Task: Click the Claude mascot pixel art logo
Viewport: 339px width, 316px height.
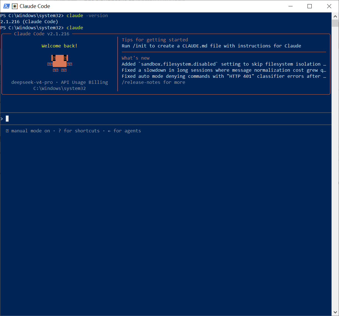Action: point(60,63)
